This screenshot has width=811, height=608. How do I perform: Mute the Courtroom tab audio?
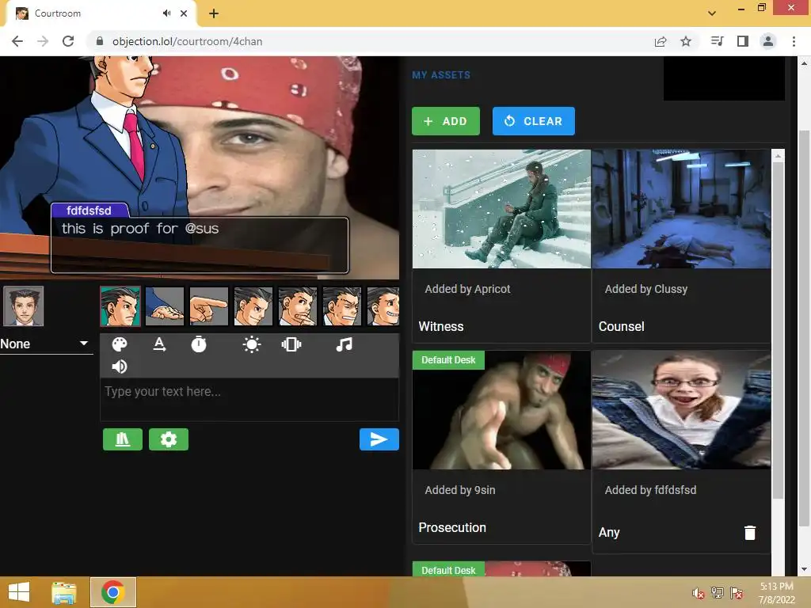(166, 13)
